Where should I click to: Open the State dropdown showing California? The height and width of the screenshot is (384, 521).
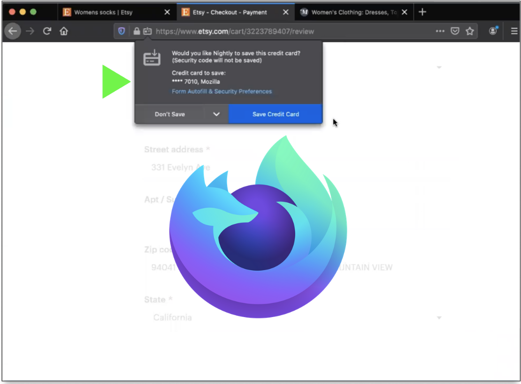[296, 318]
